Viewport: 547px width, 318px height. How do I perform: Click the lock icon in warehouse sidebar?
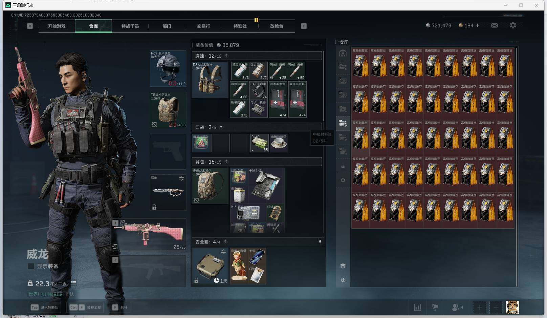[x=343, y=166]
